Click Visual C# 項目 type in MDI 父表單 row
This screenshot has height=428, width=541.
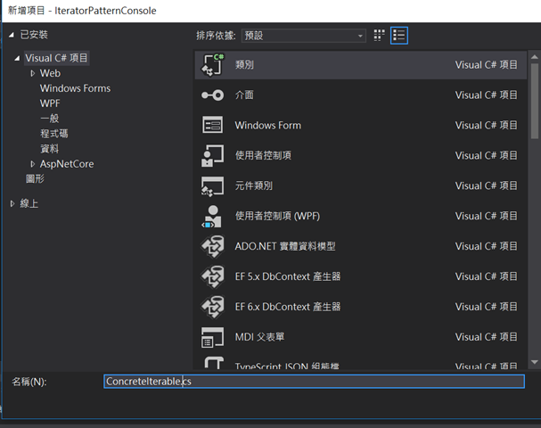coord(486,337)
